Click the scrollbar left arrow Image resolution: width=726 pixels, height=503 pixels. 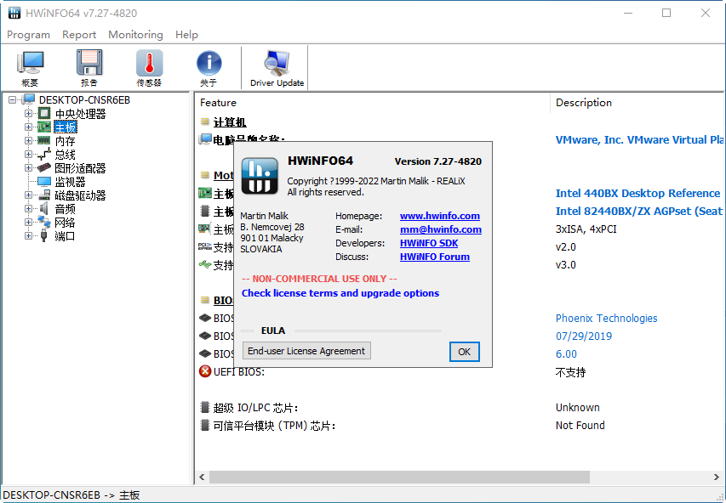tap(202, 477)
